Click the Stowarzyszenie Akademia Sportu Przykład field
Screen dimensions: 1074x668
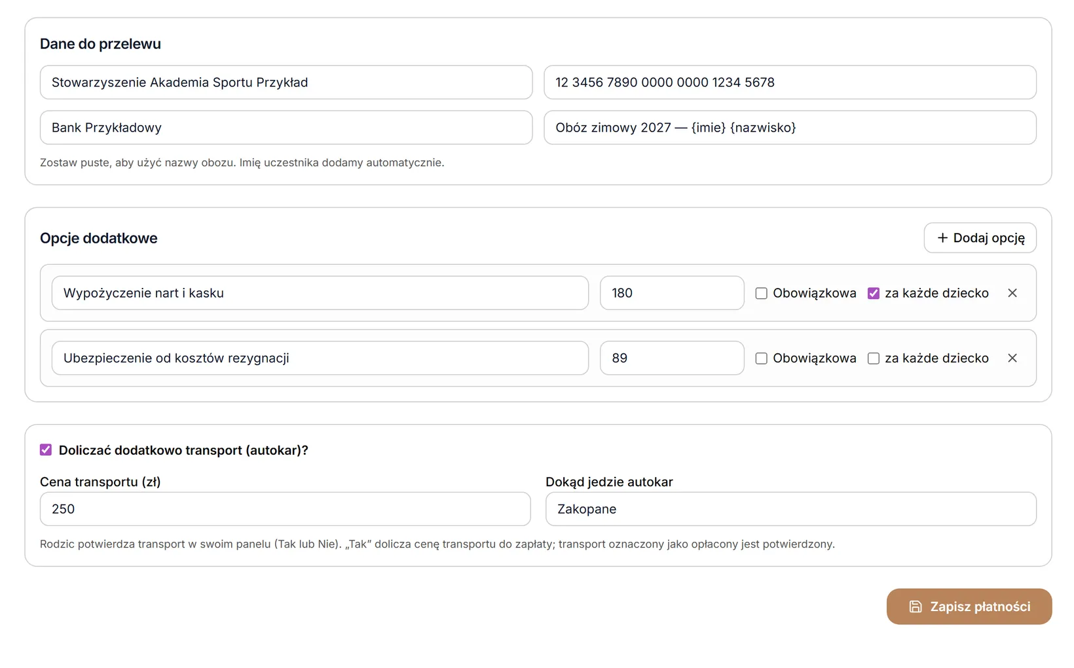click(x=286, y=82)
